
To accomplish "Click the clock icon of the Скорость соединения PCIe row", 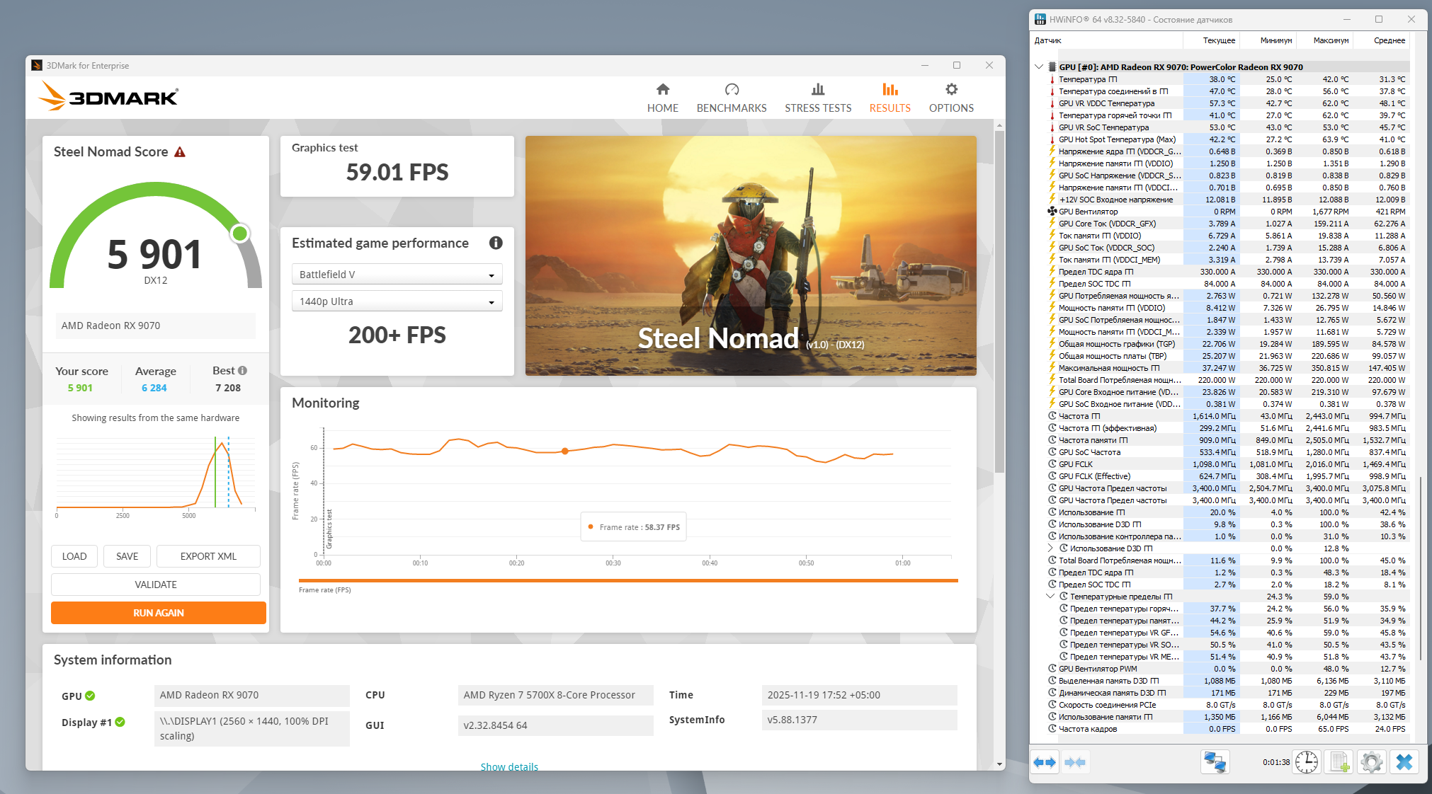I will coord(1052,705).
